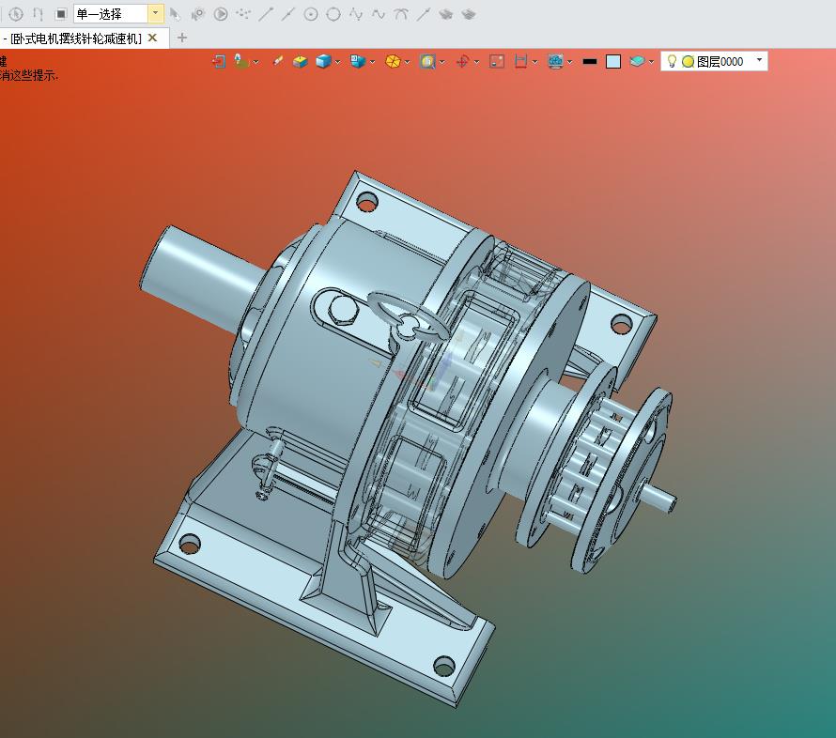
Task: Choose the smooth wave curve icon
Action: (x=379, y=14)
